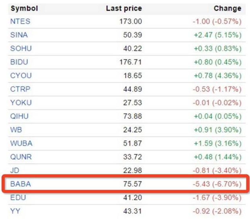Sort by the Symbol column header
The image size is (250, 221).
tap(24, 9)
